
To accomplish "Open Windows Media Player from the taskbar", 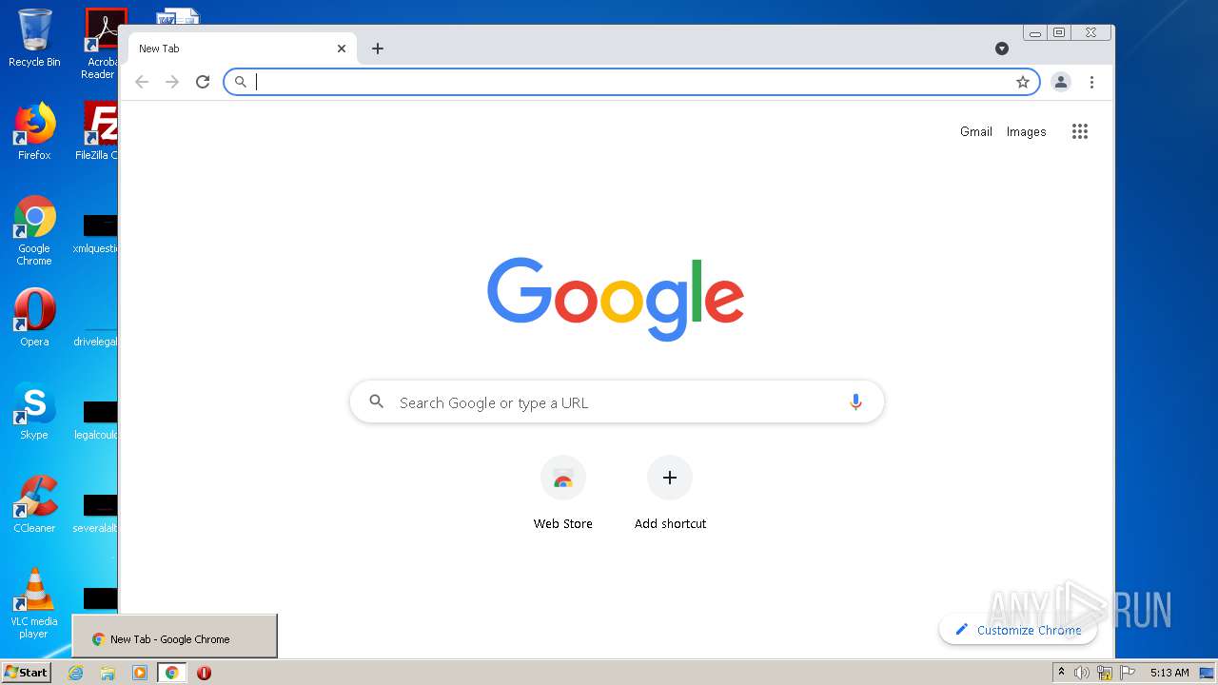I will point(140,673).
